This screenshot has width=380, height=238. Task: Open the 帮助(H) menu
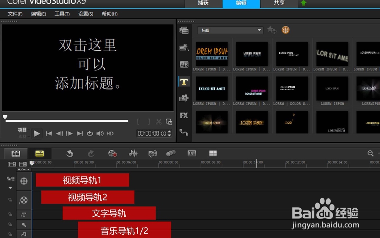coord(109,14)
